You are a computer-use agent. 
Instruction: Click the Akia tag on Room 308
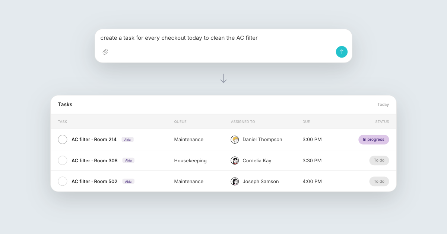click(x=128, y=160)
